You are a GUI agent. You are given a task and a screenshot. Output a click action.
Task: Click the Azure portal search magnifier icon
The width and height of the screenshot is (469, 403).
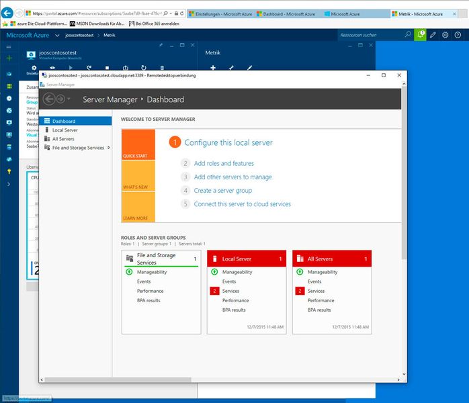point(408,35)
